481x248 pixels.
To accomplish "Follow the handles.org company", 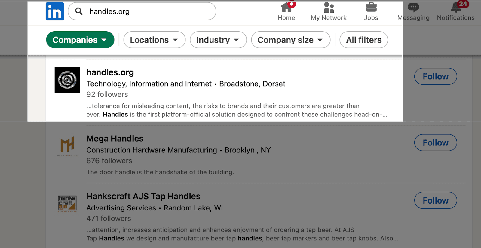I will (x=436, y=76).
